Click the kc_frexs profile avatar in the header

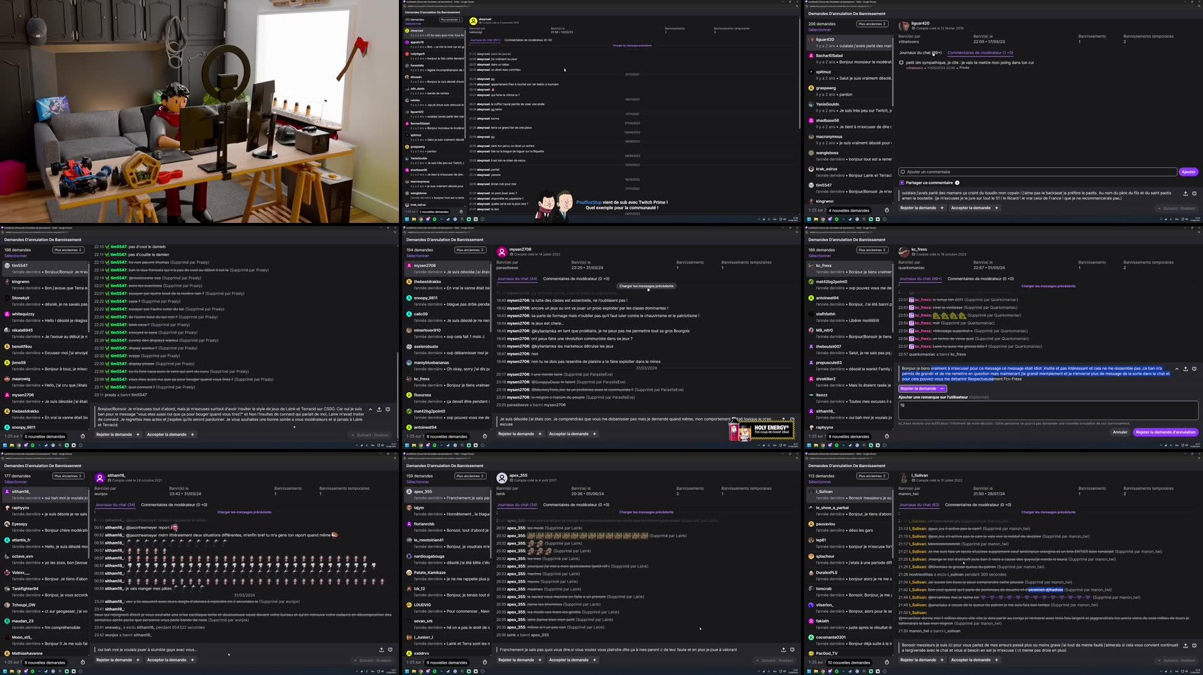tap(904, 252)
